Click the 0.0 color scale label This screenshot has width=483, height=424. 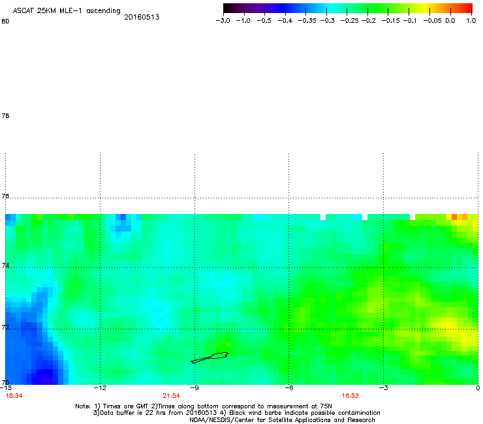pos(450,21)
